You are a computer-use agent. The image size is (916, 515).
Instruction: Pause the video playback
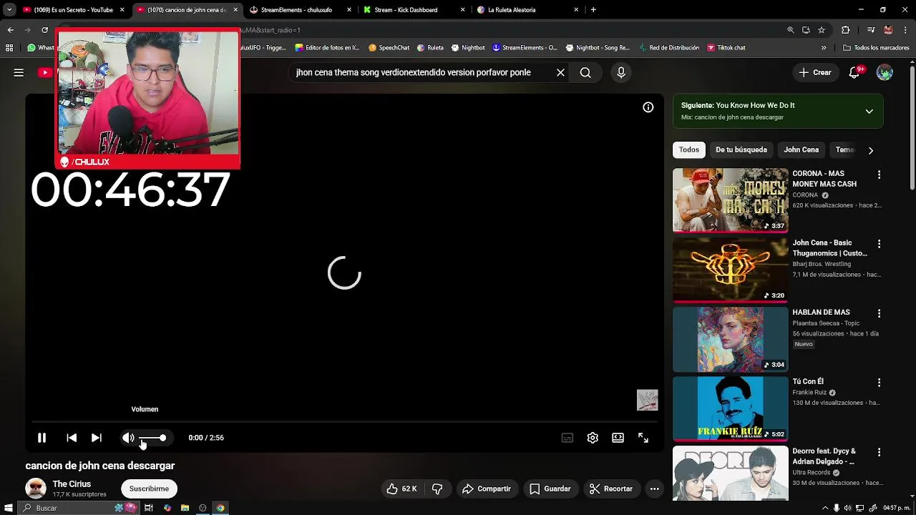tap(42, 438)
